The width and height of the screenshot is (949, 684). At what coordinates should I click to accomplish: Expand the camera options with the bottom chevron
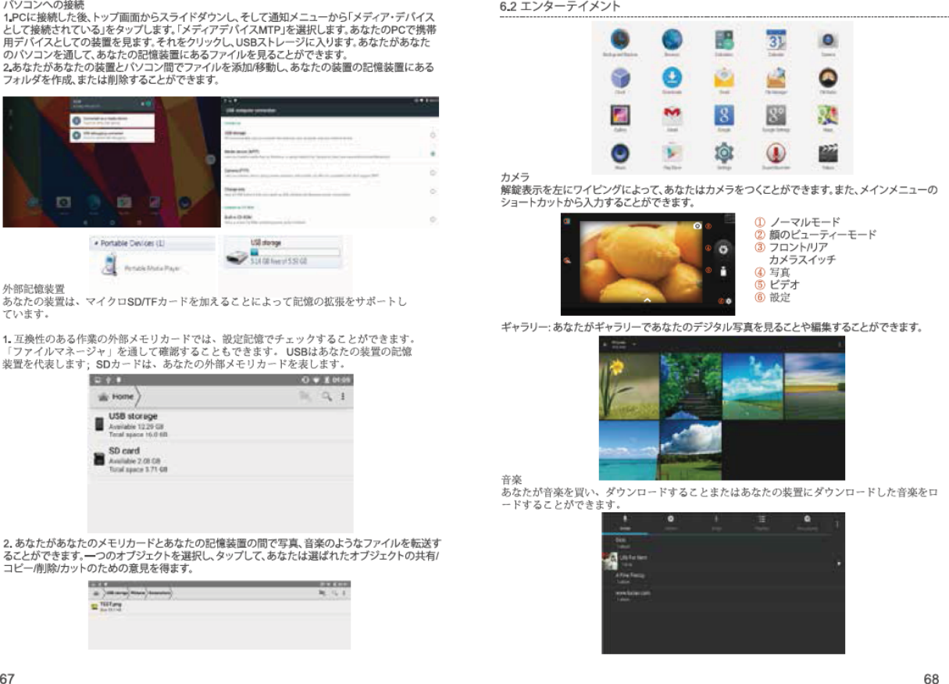[x=648, y=299]
